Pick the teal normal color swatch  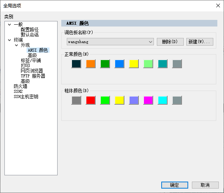[163, 64]
